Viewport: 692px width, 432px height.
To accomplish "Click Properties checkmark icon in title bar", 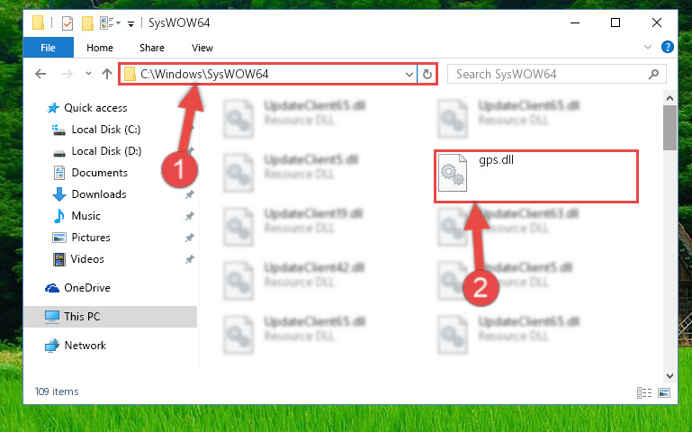I will [x=67, y=22].
